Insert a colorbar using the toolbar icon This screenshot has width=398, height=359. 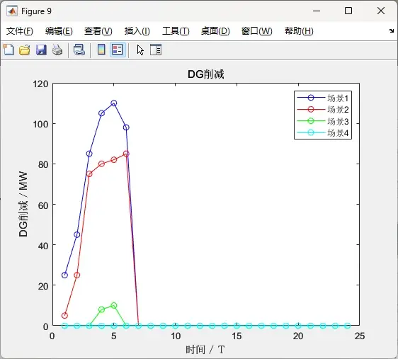(101, 50)
